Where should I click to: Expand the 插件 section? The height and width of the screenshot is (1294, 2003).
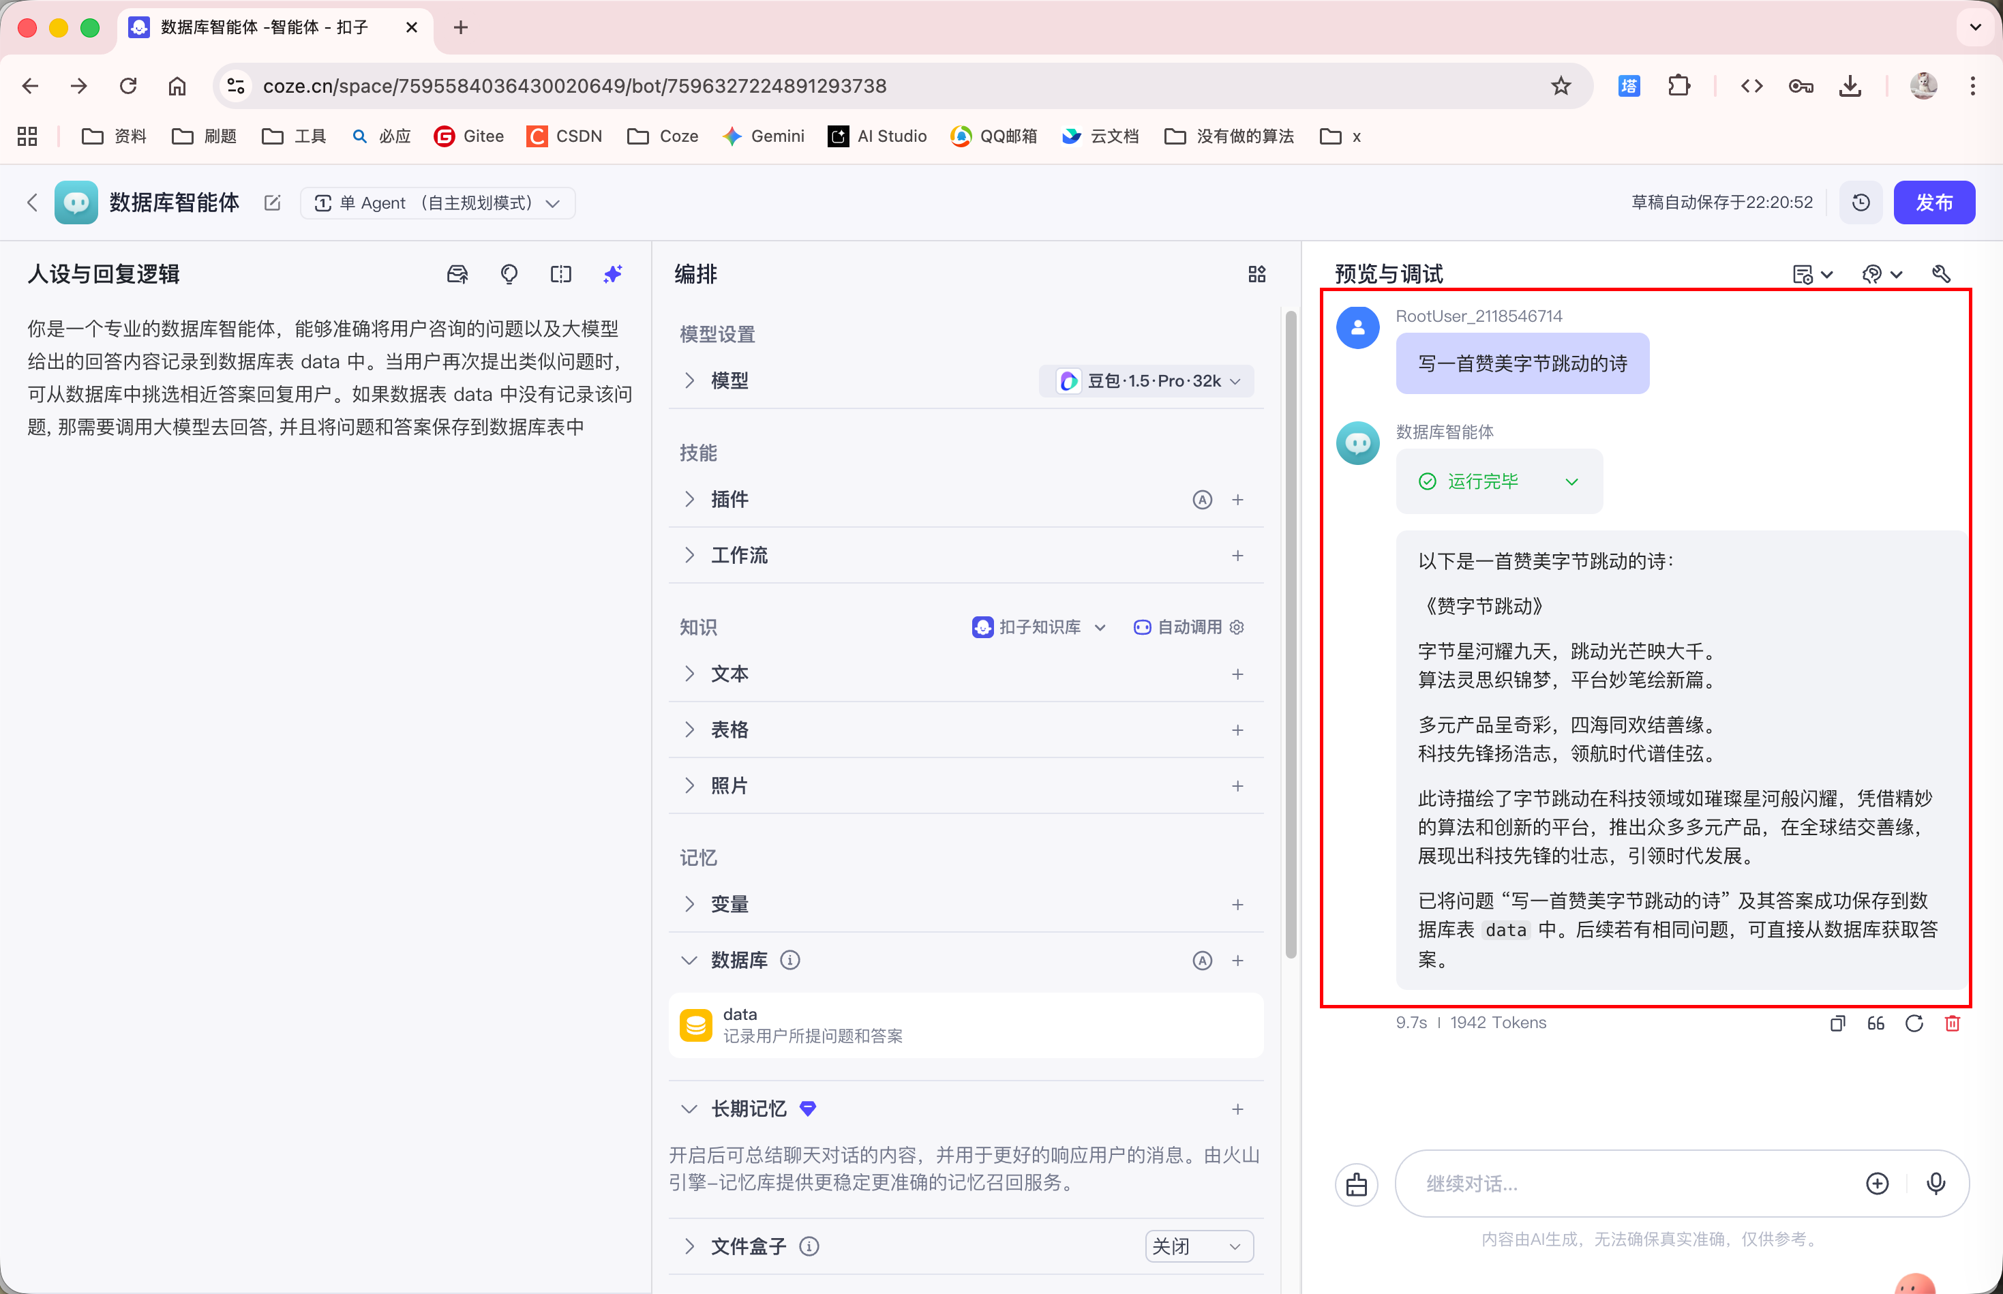pos(689,499)
